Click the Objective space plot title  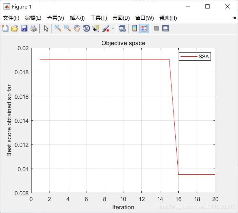[123, 43]
